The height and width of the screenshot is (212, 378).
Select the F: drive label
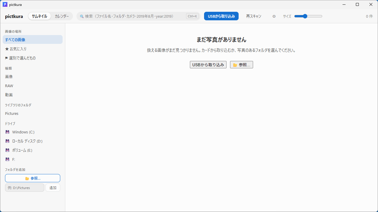[14, 159]
